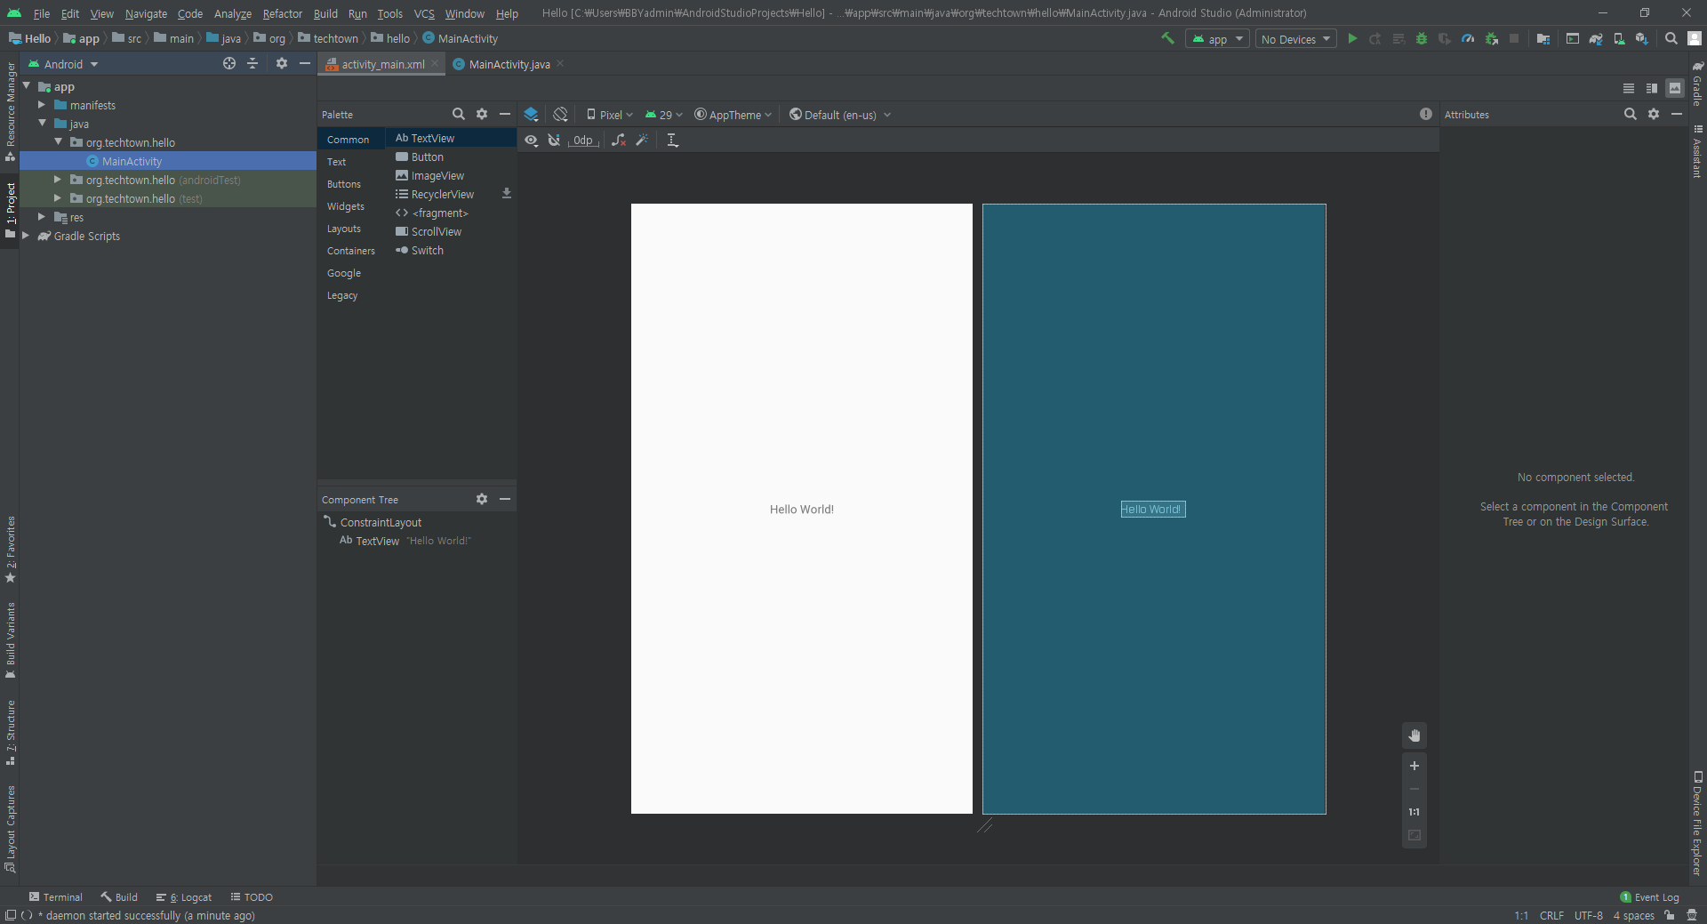
Task: Open Component Tree settings gear
Action: pos(482,499)
